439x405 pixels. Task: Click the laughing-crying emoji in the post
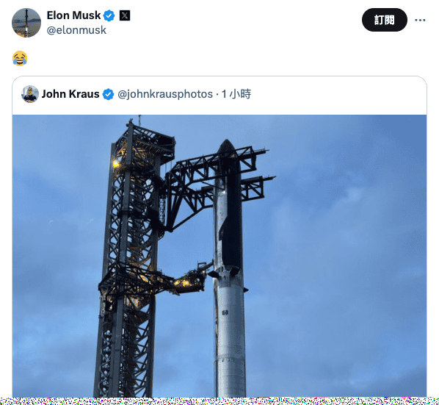(20, 58)
